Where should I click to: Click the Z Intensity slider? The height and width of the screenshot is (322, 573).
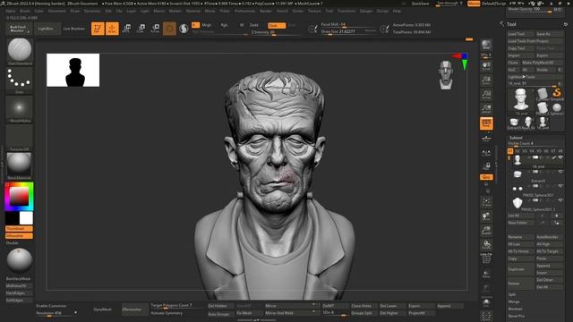tap(276, 32)
